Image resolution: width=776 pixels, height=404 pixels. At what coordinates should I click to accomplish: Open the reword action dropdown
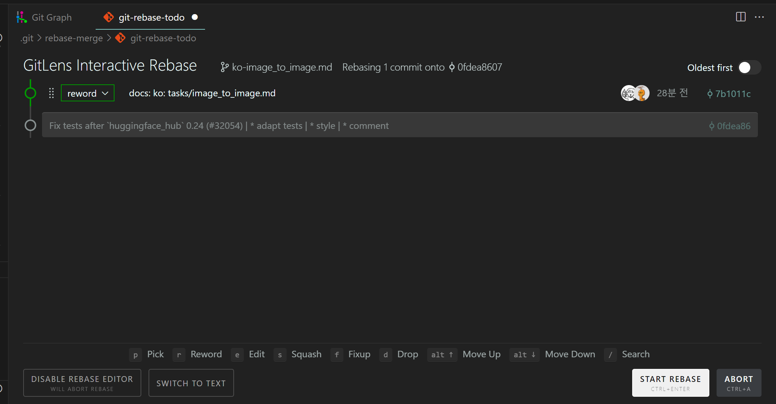88,93
